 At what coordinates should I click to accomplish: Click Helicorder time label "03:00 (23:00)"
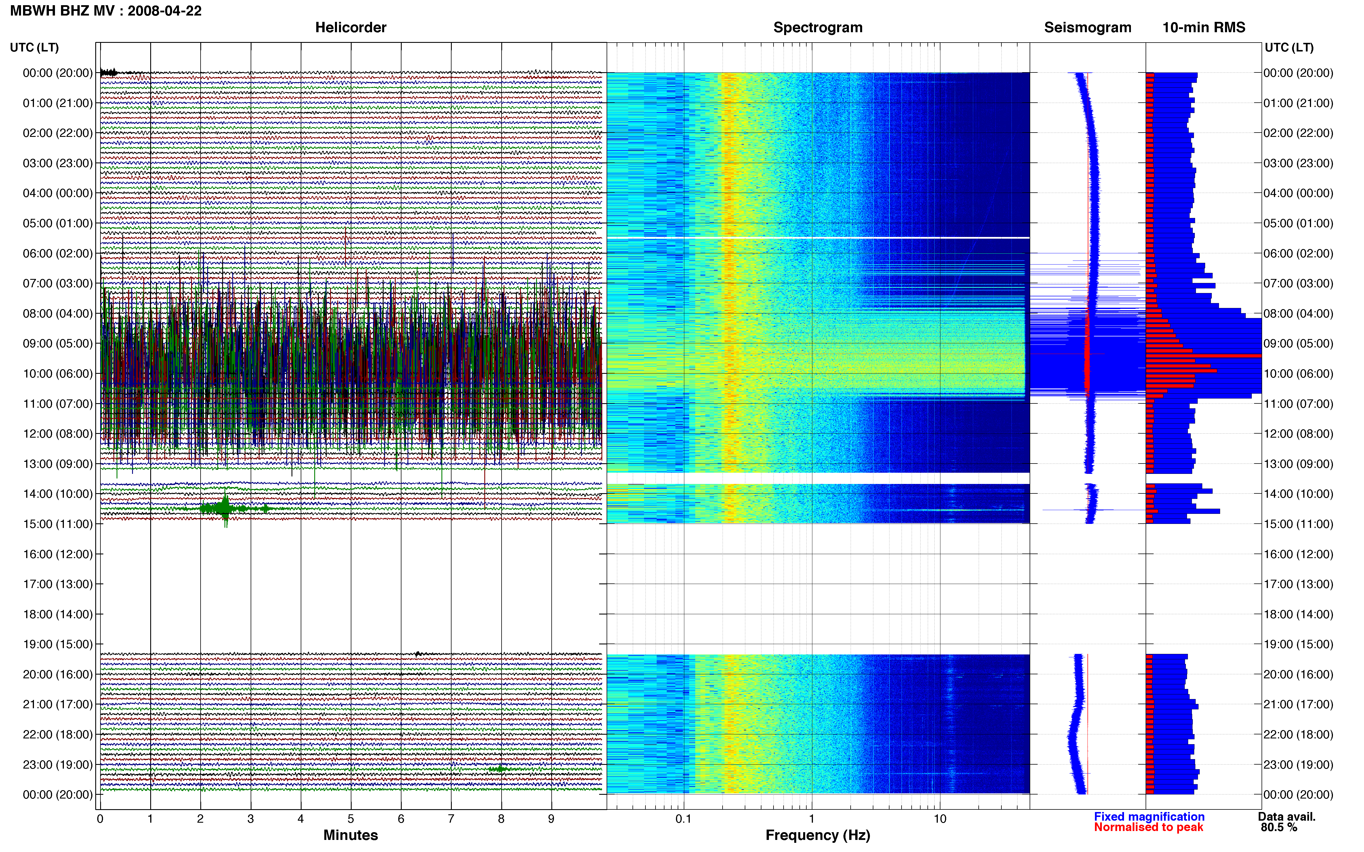[58, 163]
